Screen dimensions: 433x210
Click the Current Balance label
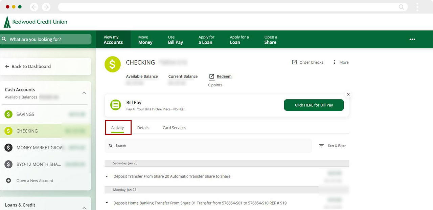[x=183, y=77]
